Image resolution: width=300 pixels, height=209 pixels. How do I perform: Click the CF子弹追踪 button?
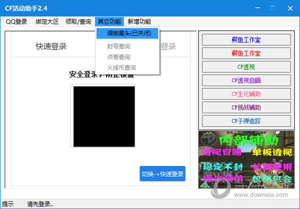pos(246,121)
